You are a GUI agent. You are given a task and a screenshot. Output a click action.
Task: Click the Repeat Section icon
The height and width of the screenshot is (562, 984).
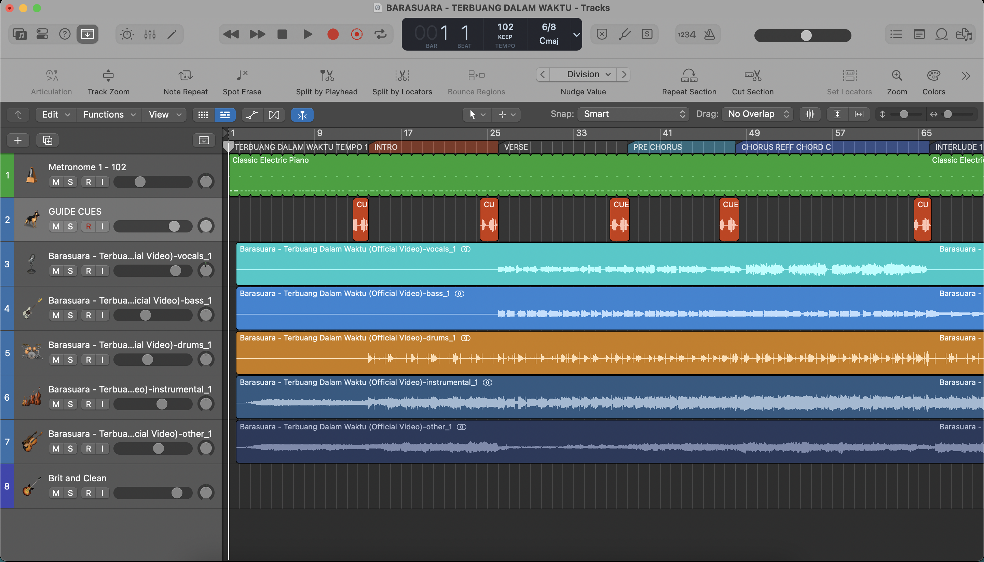[689, 75]
